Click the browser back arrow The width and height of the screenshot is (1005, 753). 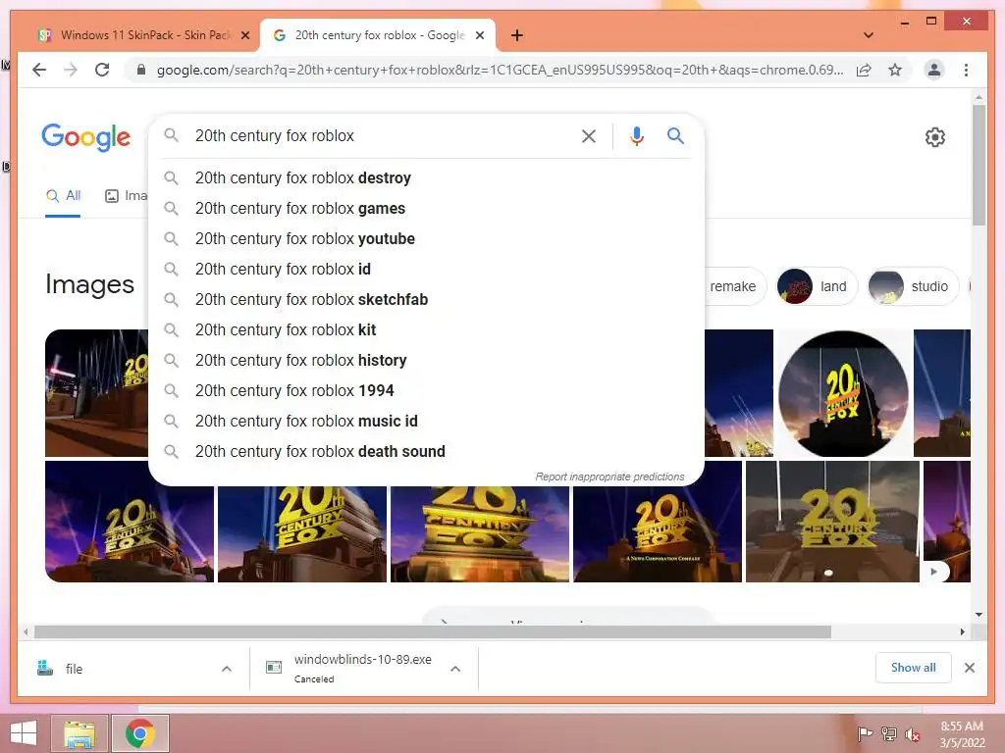pyautogui.click(x=39, y=70)
